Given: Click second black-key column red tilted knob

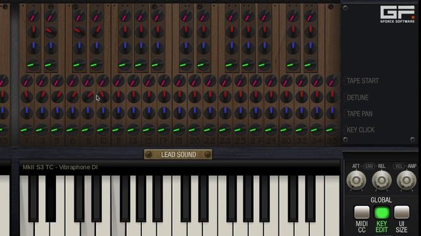Looking at the screenshot, I should 51,31.
